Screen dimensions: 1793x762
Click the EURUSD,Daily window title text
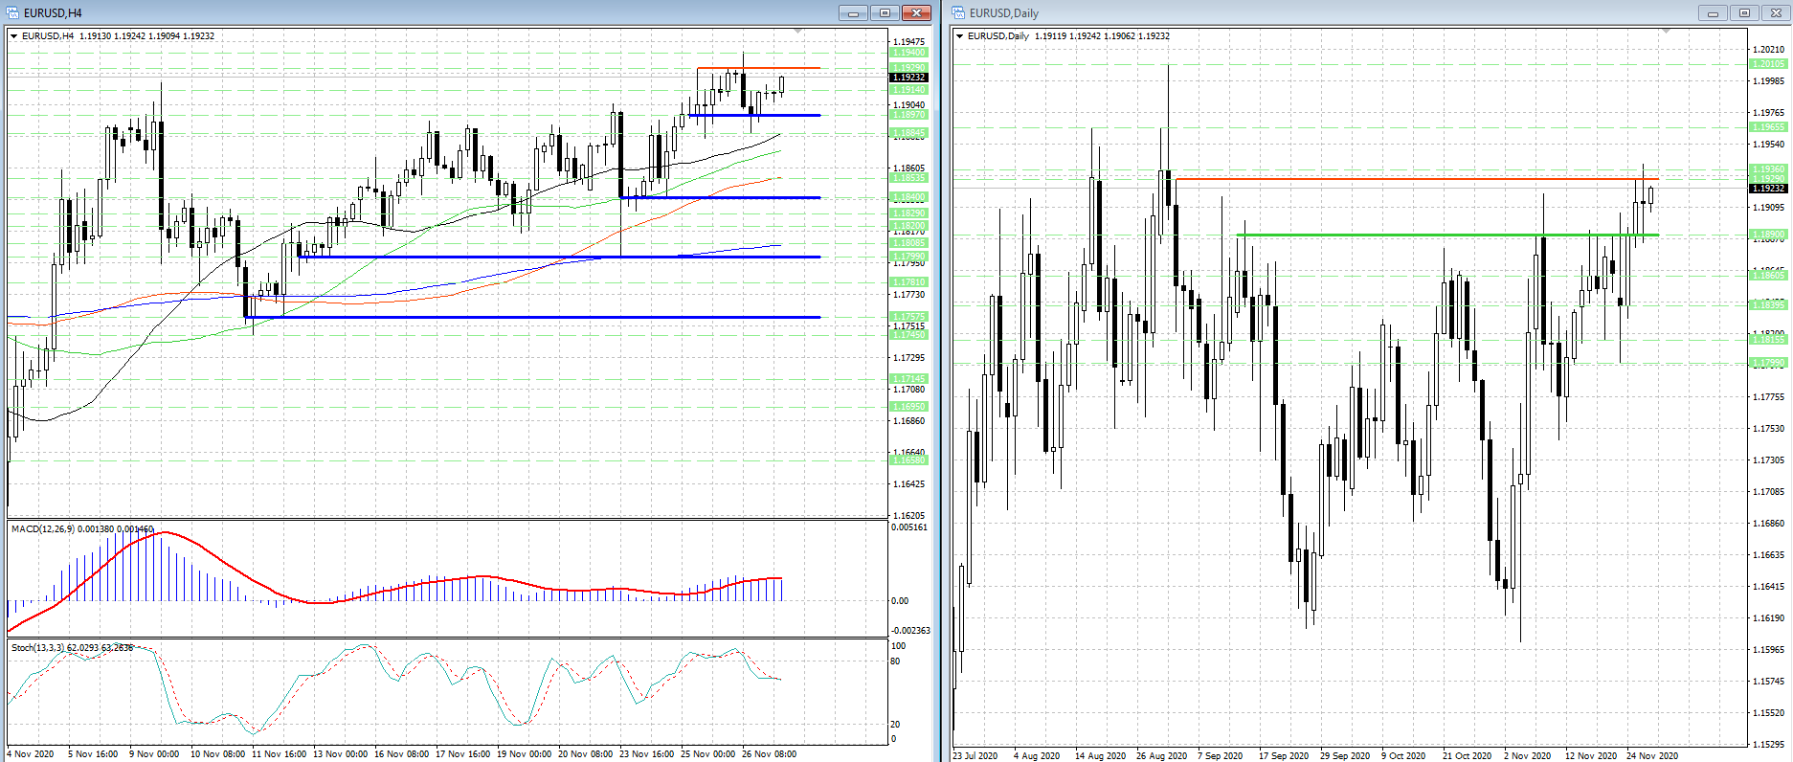[x=1004, y=13]
